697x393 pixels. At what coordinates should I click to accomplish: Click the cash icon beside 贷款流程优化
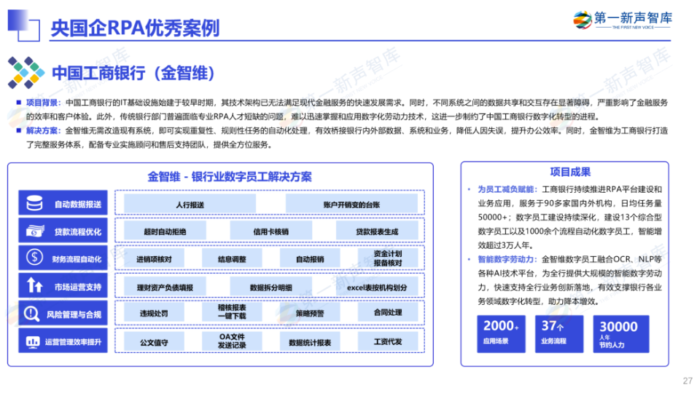coord(35,231)
